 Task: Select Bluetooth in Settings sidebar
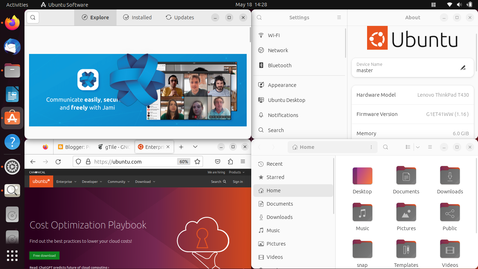pyautogui.click(x=299, y=65)
